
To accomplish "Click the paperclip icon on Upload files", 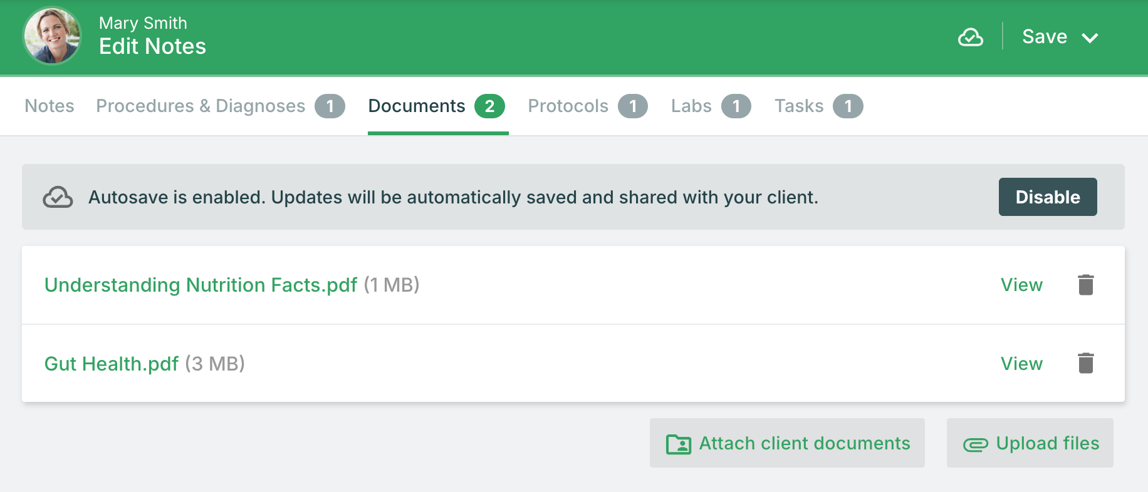I will coord(976,444).
